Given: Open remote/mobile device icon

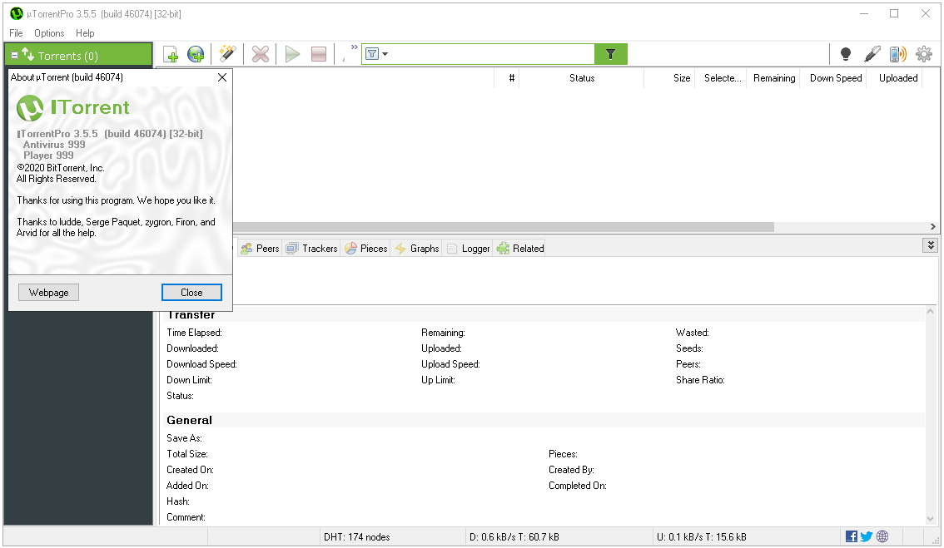Looking at the screenshot, I should (x=897, y=54).
